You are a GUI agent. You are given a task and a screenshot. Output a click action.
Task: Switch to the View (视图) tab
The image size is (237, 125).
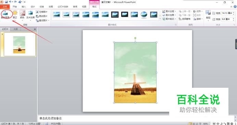(x=84, y=6)
